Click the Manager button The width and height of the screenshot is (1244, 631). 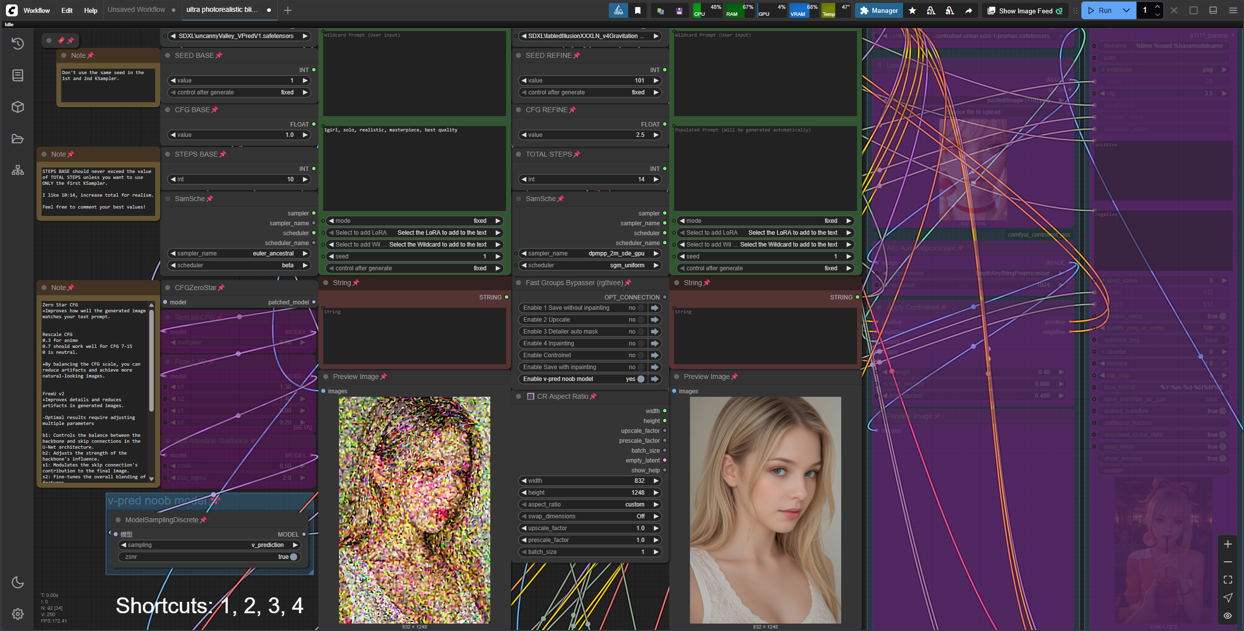pos(879,10)
